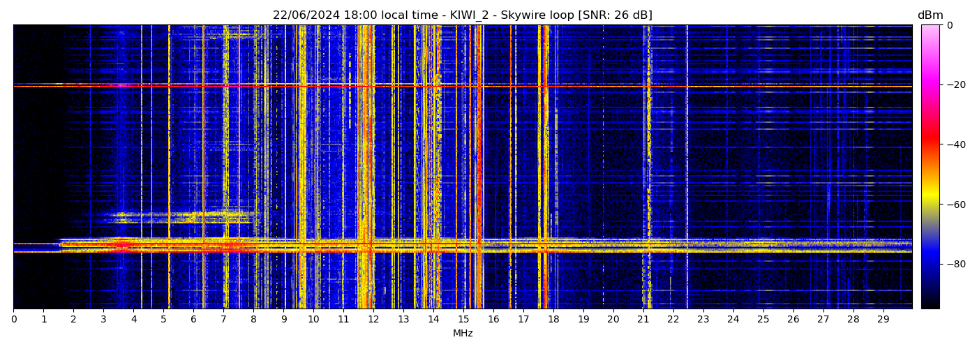Click the plot title showing KIWI_2 Skywire loop

point(462,15)
